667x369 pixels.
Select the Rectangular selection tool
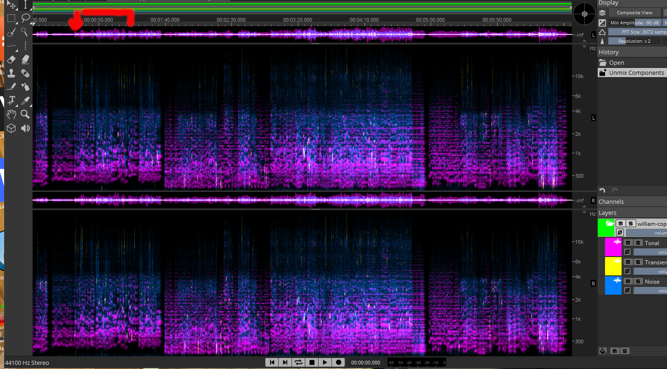[x=11, y=18]
